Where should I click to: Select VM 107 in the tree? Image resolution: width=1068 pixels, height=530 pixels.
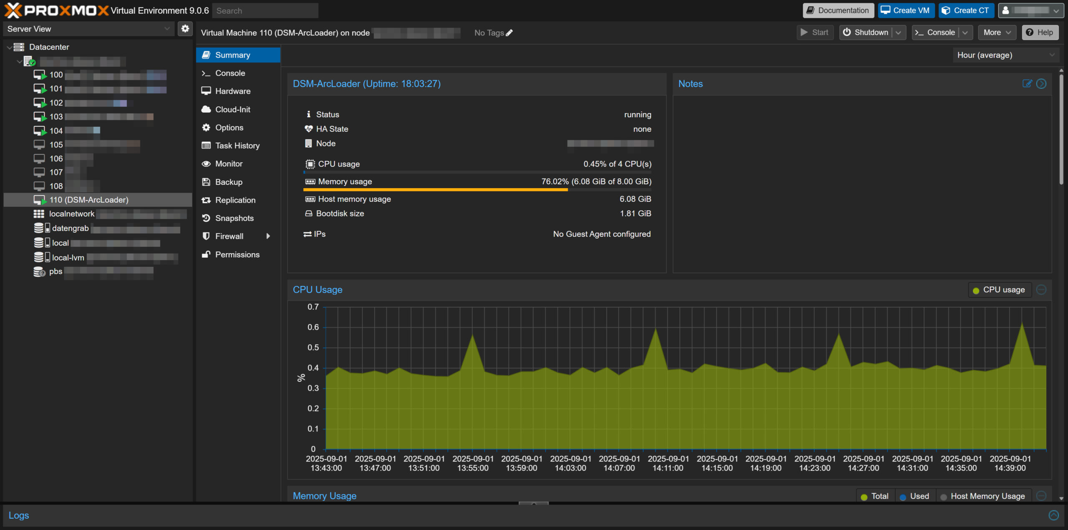(98, 172)
